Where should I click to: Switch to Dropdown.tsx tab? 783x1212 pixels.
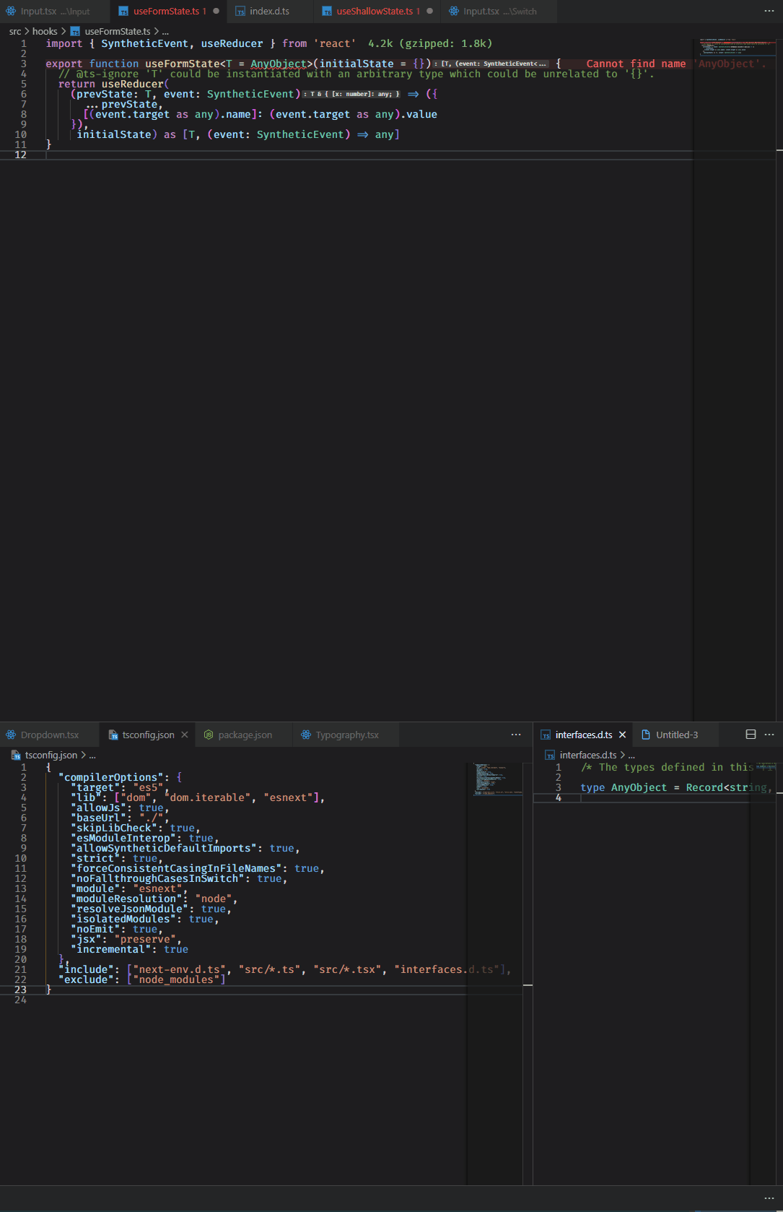(x=50, y=735)
